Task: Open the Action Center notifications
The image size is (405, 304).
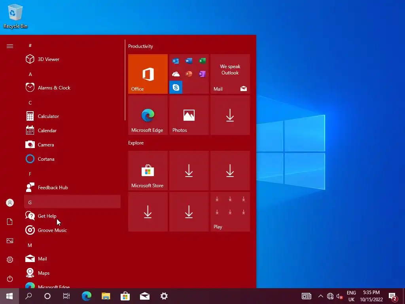Action: pos(393,296)
